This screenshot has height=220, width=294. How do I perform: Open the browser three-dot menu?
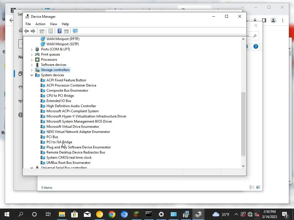coord(283,20)
